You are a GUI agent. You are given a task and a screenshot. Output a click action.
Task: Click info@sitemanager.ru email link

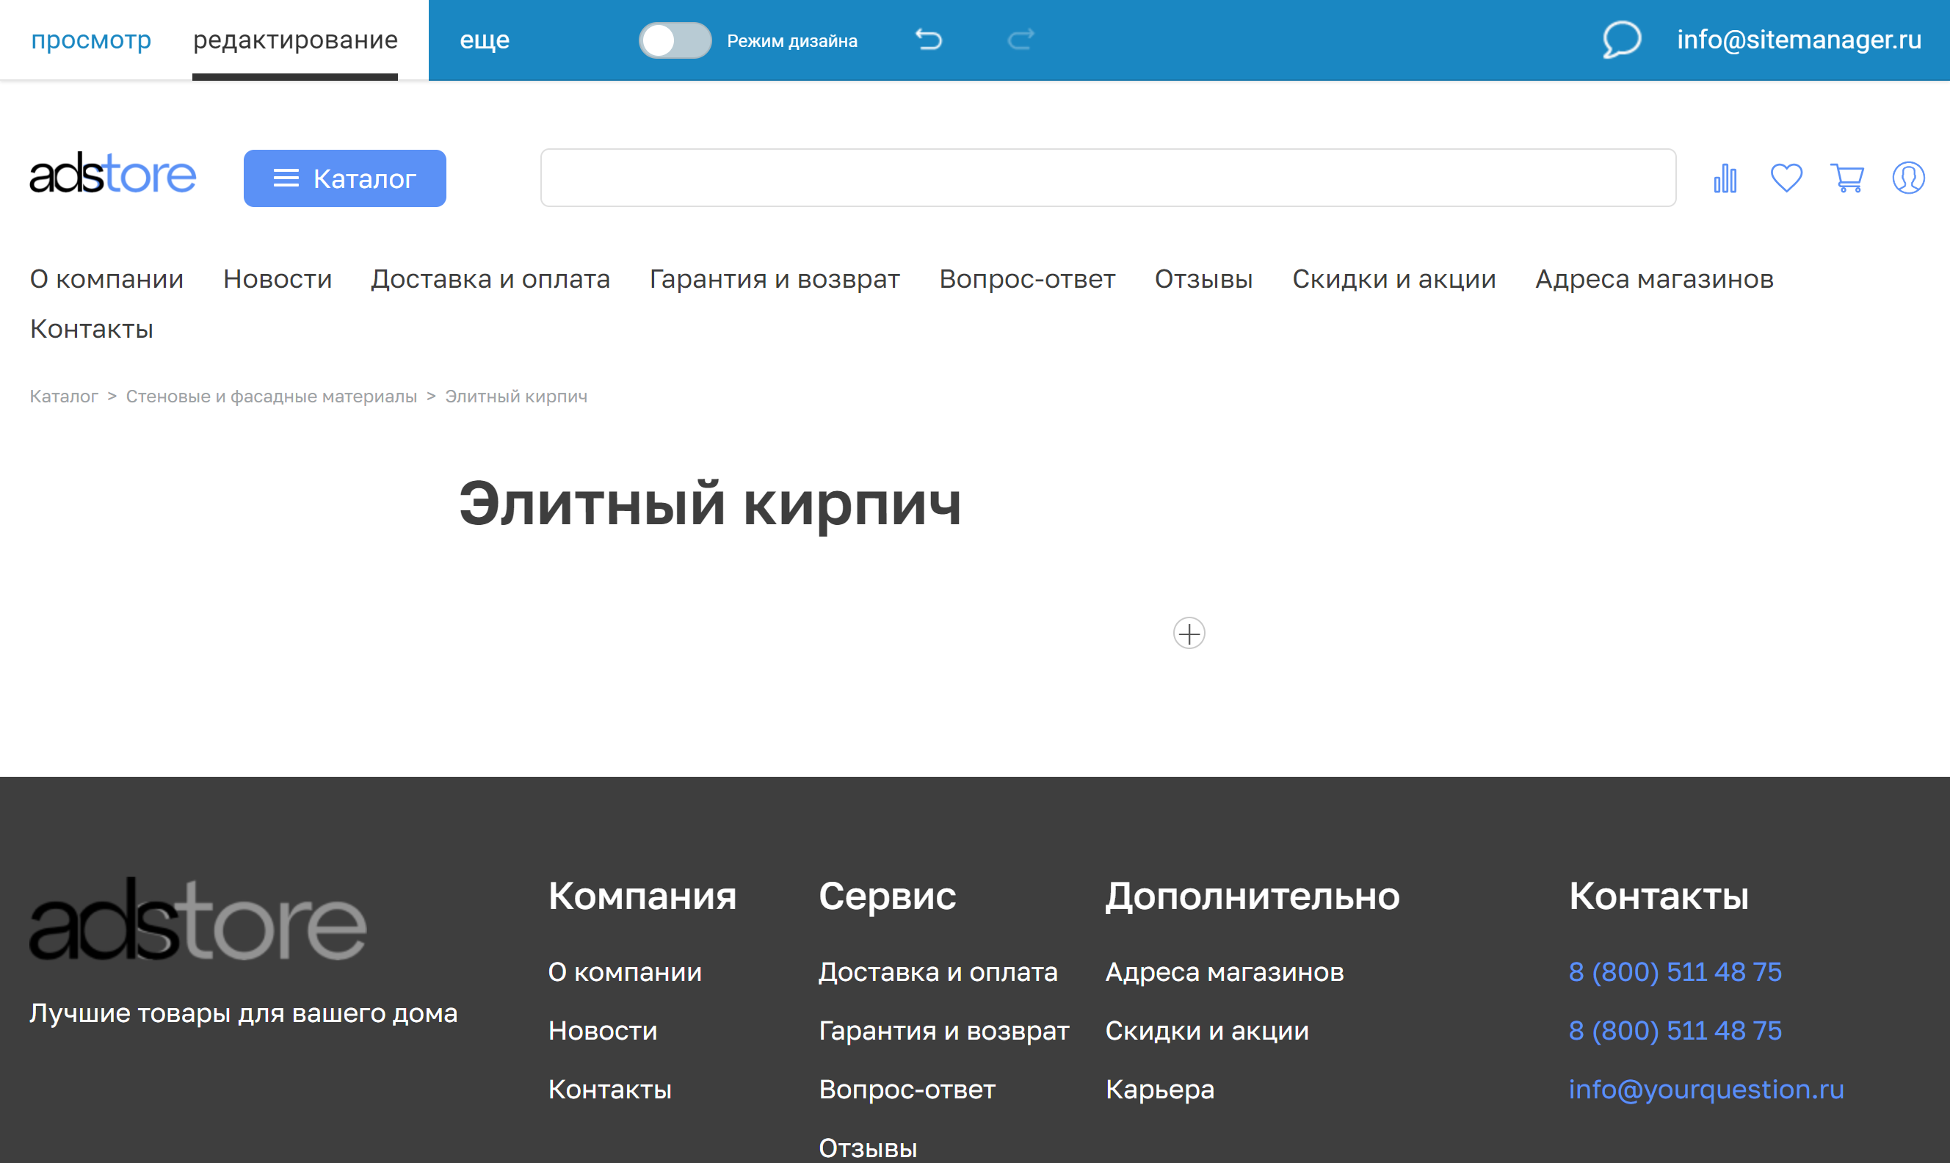pyautogui.click(x=1799, y=39)
